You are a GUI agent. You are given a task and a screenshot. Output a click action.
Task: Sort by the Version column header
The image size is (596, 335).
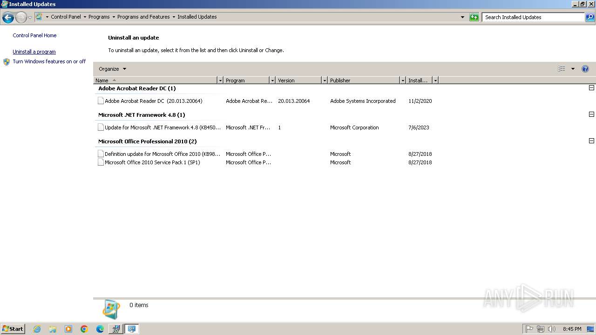pyautogui.click(x=298, y=80)
